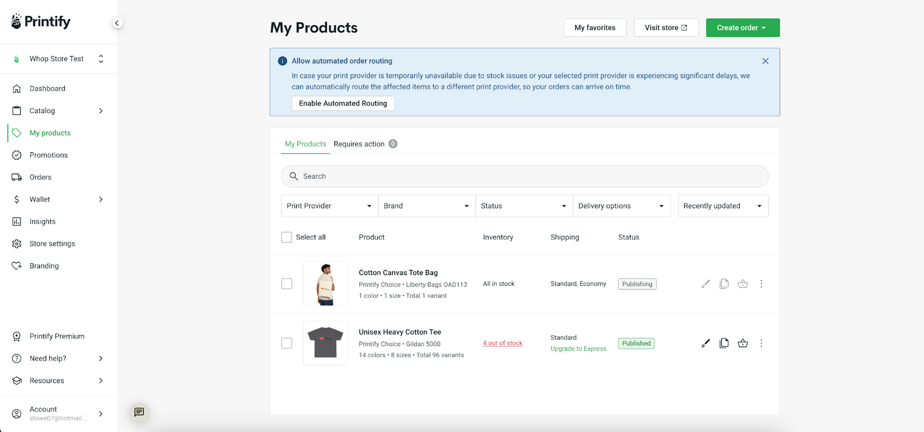Click the info icon in routing banner

pos(282,61)
